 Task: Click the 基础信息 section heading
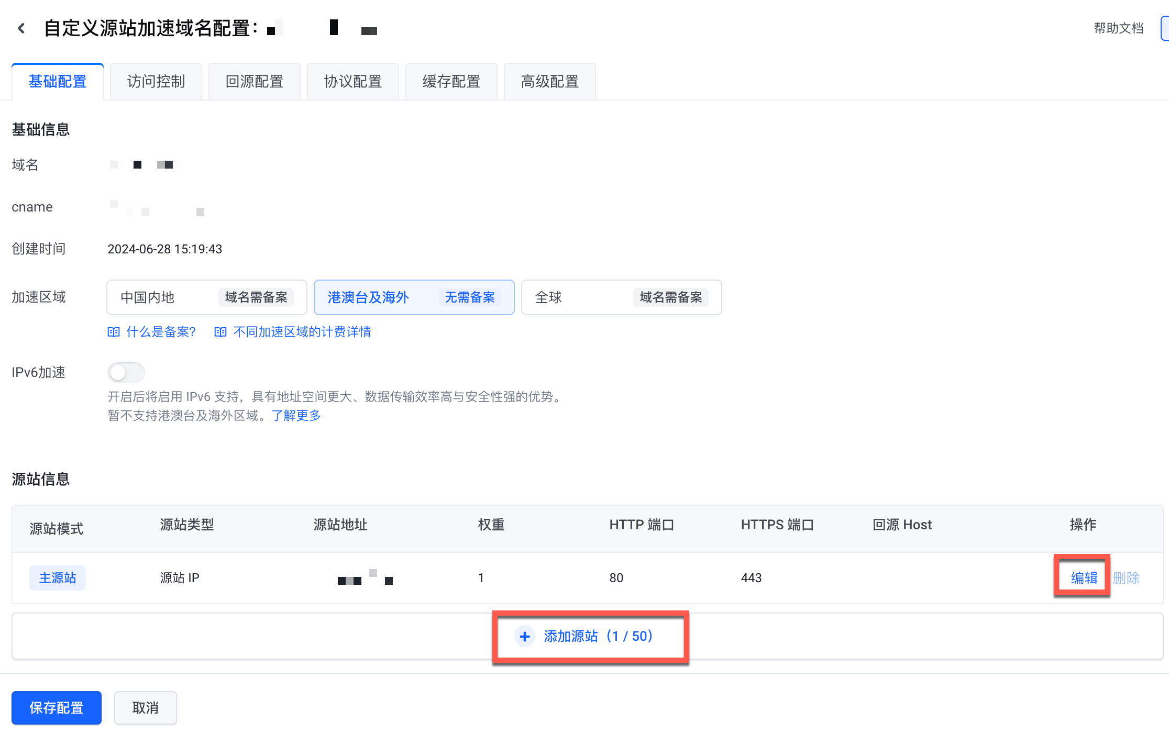pyautogui.click(x=41, y=129)
